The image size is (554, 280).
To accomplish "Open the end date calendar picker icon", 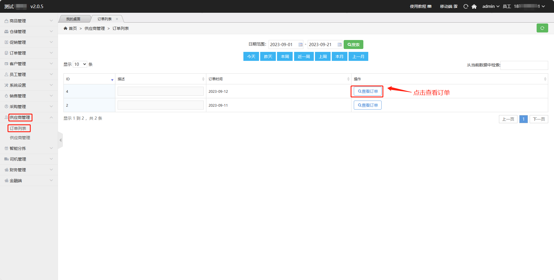I will pyautogui.click(x=339, y=45).
